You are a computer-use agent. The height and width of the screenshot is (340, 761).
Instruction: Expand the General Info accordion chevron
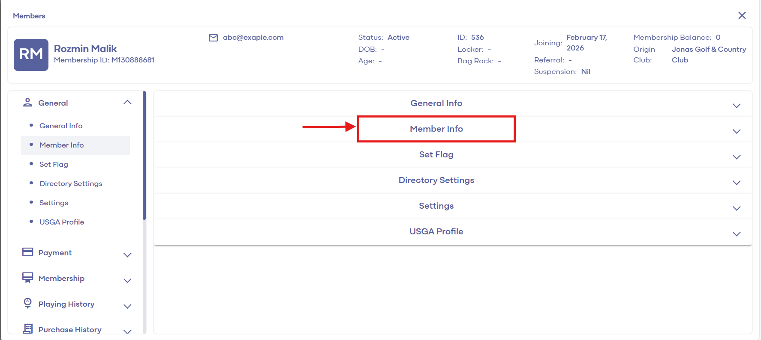click(x=736, y=106)
